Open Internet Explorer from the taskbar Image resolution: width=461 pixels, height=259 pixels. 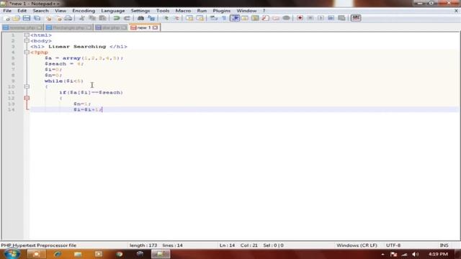[58, 254]
